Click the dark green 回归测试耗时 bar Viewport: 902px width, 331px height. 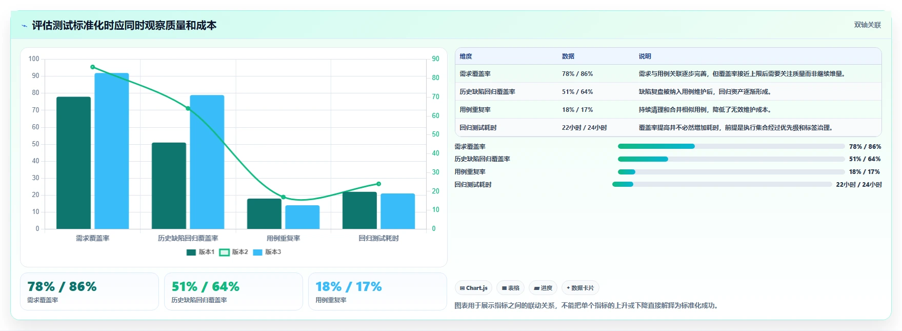tap(359, 210)
